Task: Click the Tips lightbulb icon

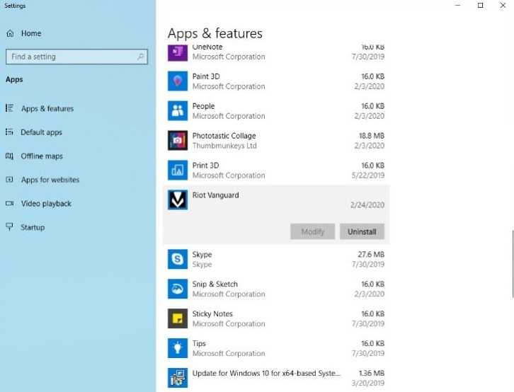Action: click(x=177, y=348)
